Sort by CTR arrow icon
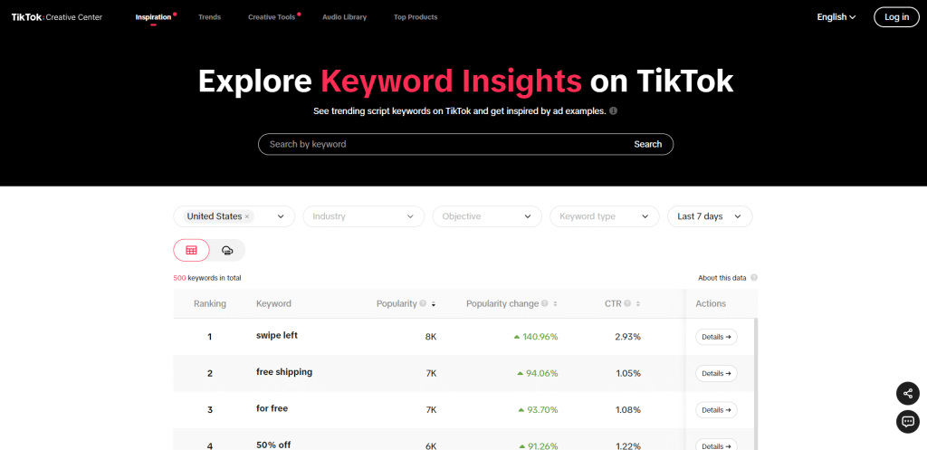The image size is (927, 450). click(x=638, y=304)
